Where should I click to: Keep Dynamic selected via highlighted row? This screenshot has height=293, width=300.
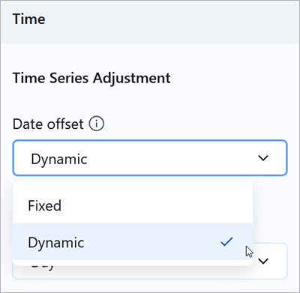(x=133, y=241)
